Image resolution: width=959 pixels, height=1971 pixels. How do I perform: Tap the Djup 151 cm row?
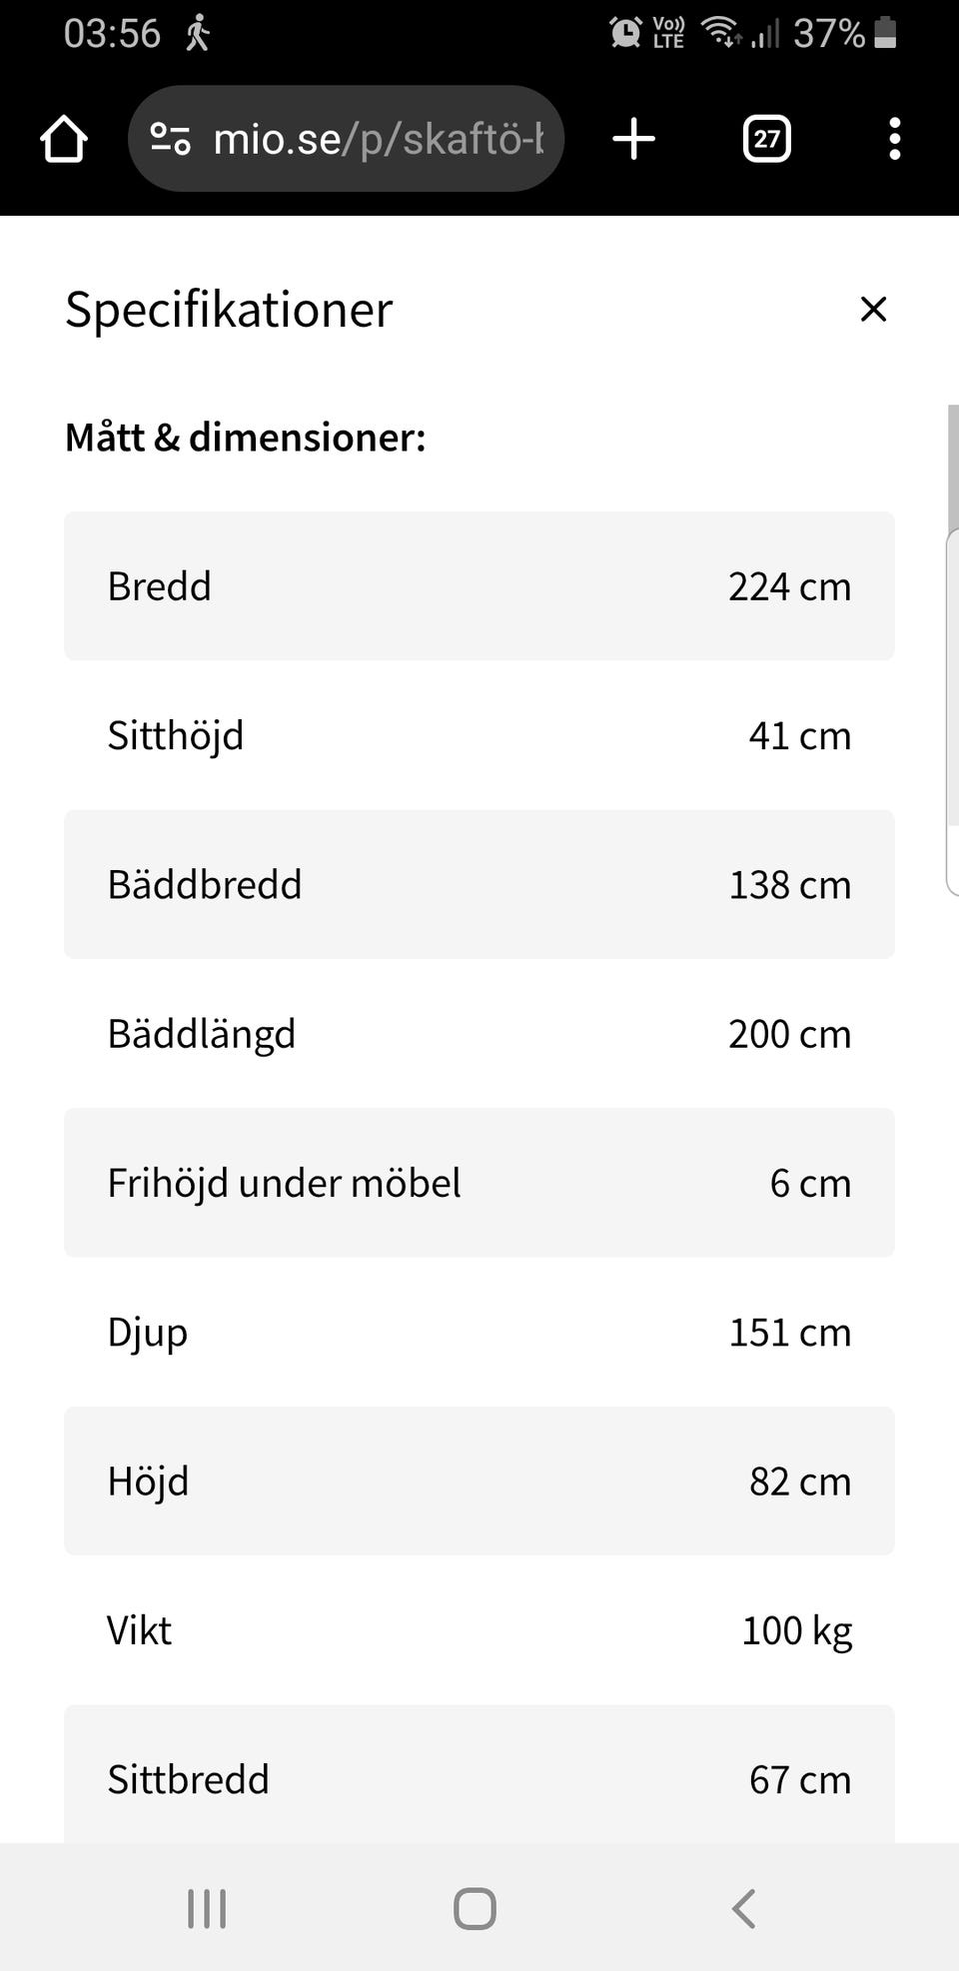tap(479, 1332)
